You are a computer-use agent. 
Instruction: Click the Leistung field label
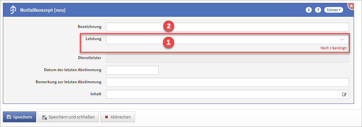93,39
